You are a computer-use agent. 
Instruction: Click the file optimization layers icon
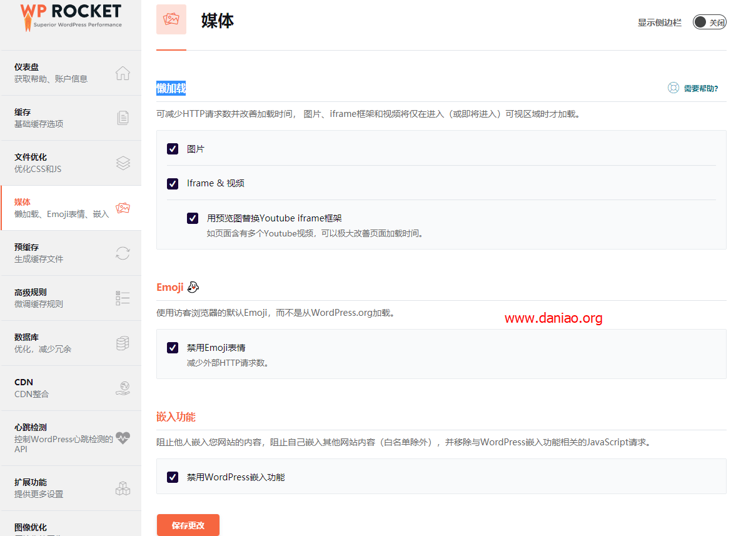(x=123, y=163)
